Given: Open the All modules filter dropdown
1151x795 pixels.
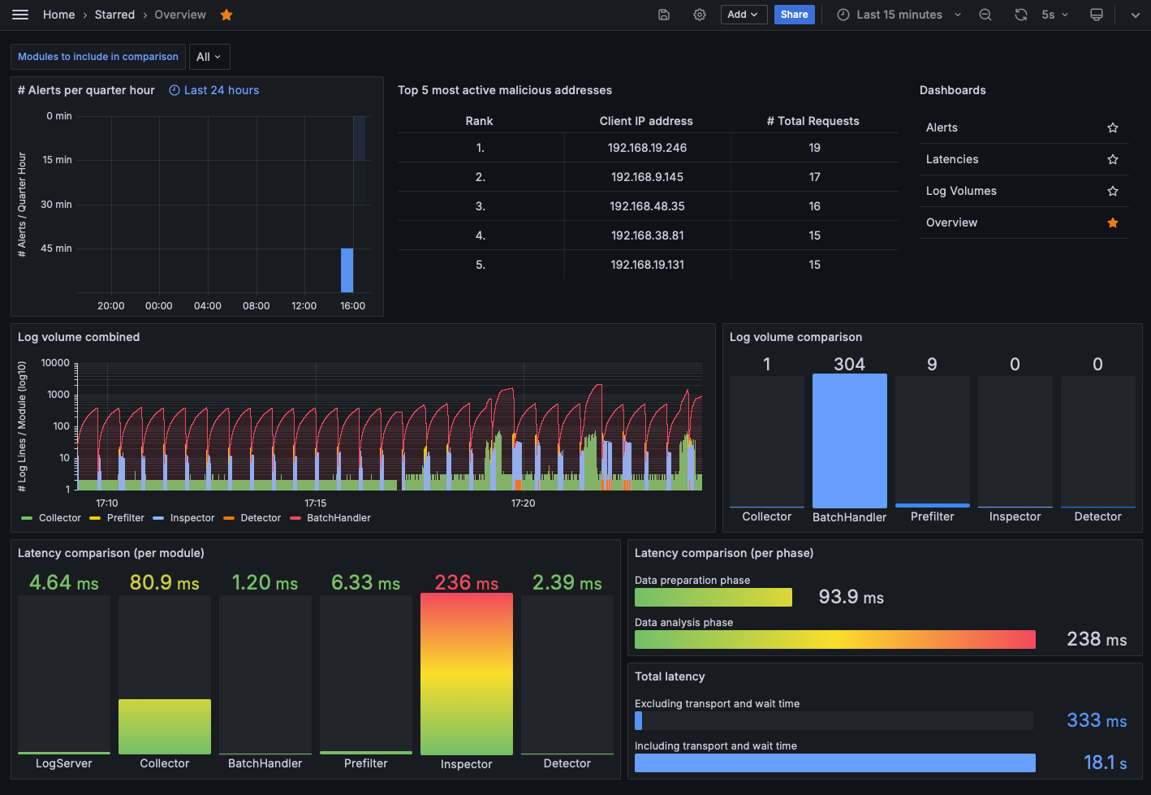Looking at the screenshot, I should (x=209, y=57).
